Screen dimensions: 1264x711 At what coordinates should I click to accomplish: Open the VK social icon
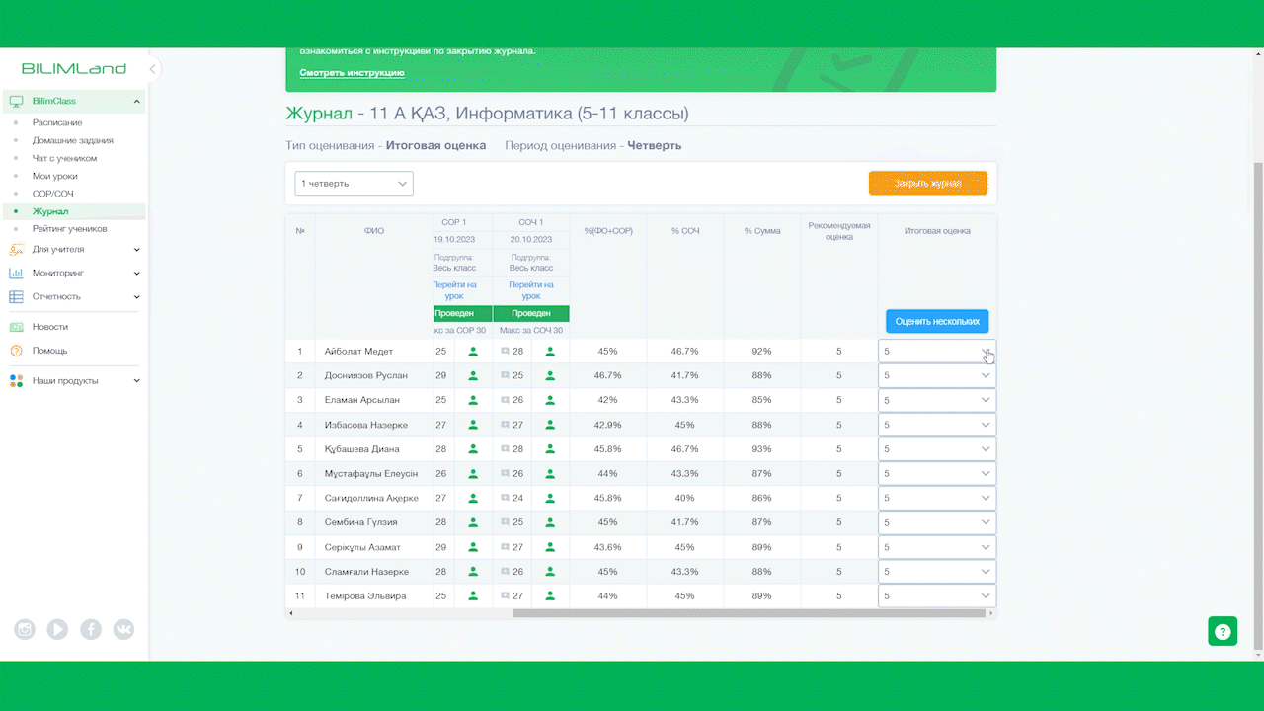(123, 629)
